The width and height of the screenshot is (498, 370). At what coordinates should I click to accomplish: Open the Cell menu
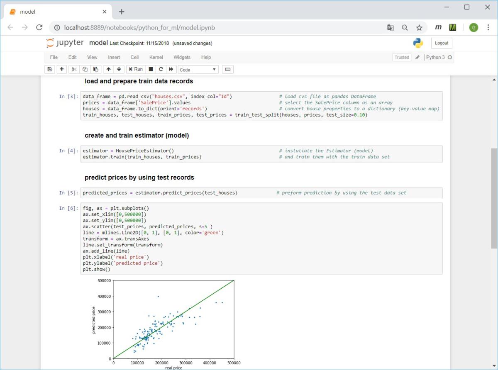coord(134,57)
